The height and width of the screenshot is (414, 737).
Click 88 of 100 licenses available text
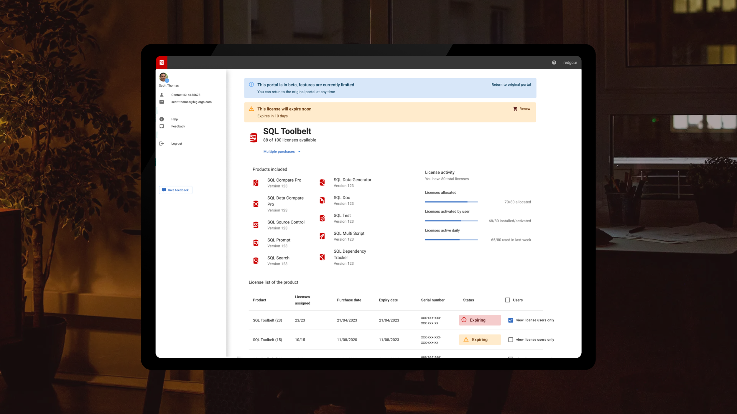289,140
